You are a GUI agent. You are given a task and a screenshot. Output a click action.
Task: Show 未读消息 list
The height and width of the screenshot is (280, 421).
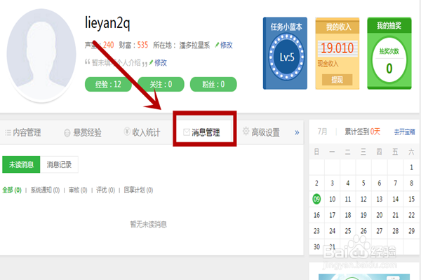pos(21,164)
